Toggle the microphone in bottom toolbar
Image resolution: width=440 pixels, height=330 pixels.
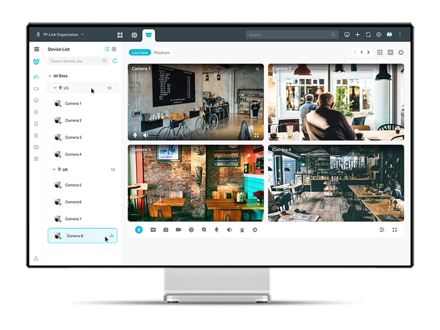(217, 230)
